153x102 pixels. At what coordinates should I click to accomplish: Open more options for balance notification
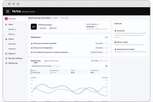[107, 52]
